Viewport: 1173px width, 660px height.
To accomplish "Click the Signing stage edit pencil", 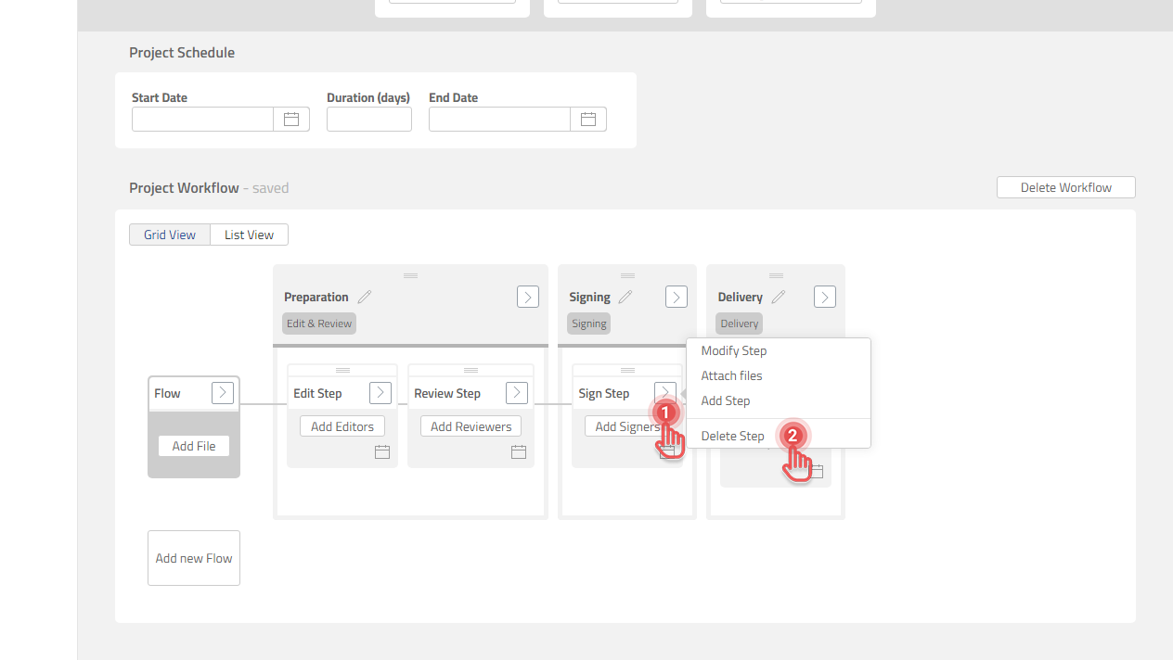I will (625, 298).
